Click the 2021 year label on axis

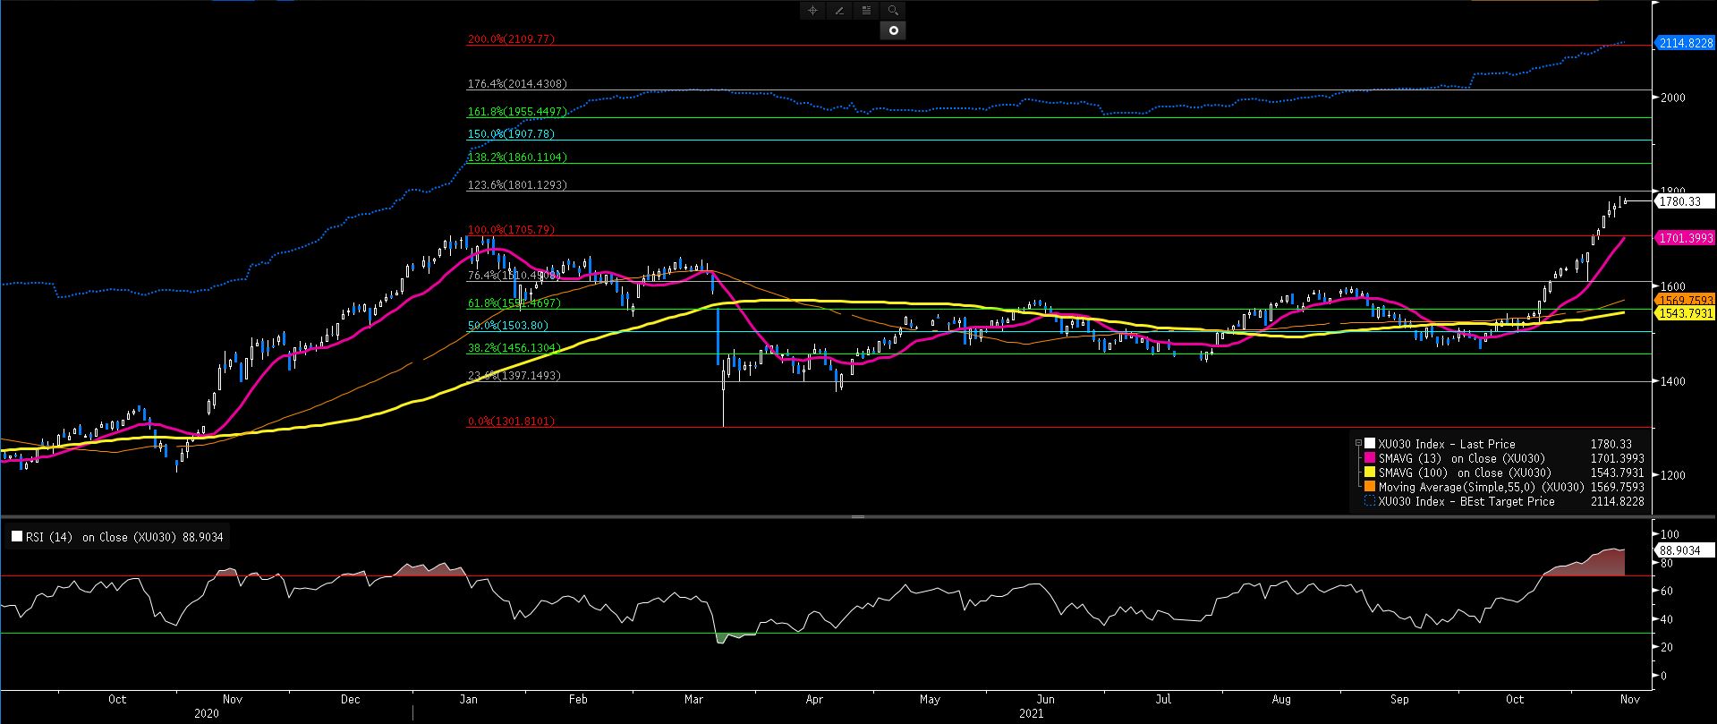coord(1032,714)
